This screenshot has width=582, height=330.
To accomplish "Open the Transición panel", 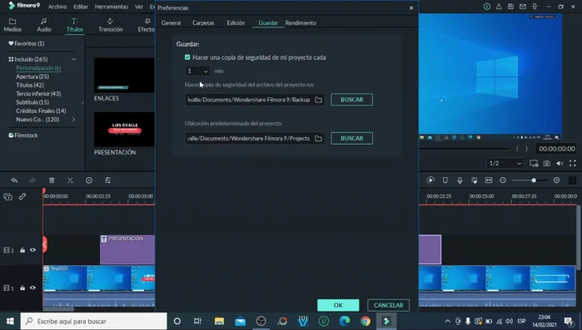I will coord(110,25).
